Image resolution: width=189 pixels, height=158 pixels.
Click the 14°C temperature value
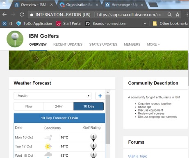[64, 147]
